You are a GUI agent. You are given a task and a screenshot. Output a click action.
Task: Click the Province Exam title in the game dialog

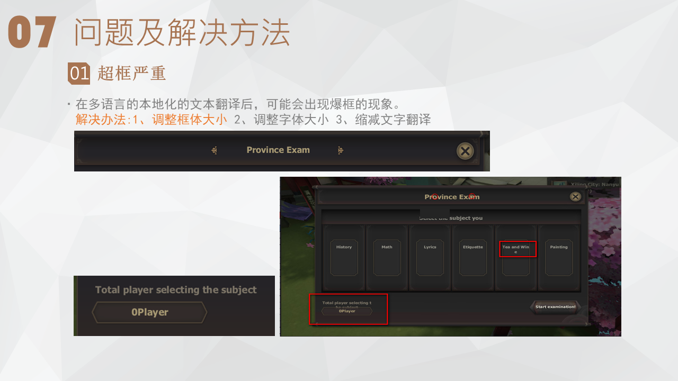pos(452,197)
